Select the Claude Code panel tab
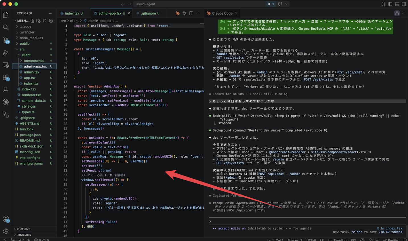This screenshot has width=408, height=241. [222, 13]
